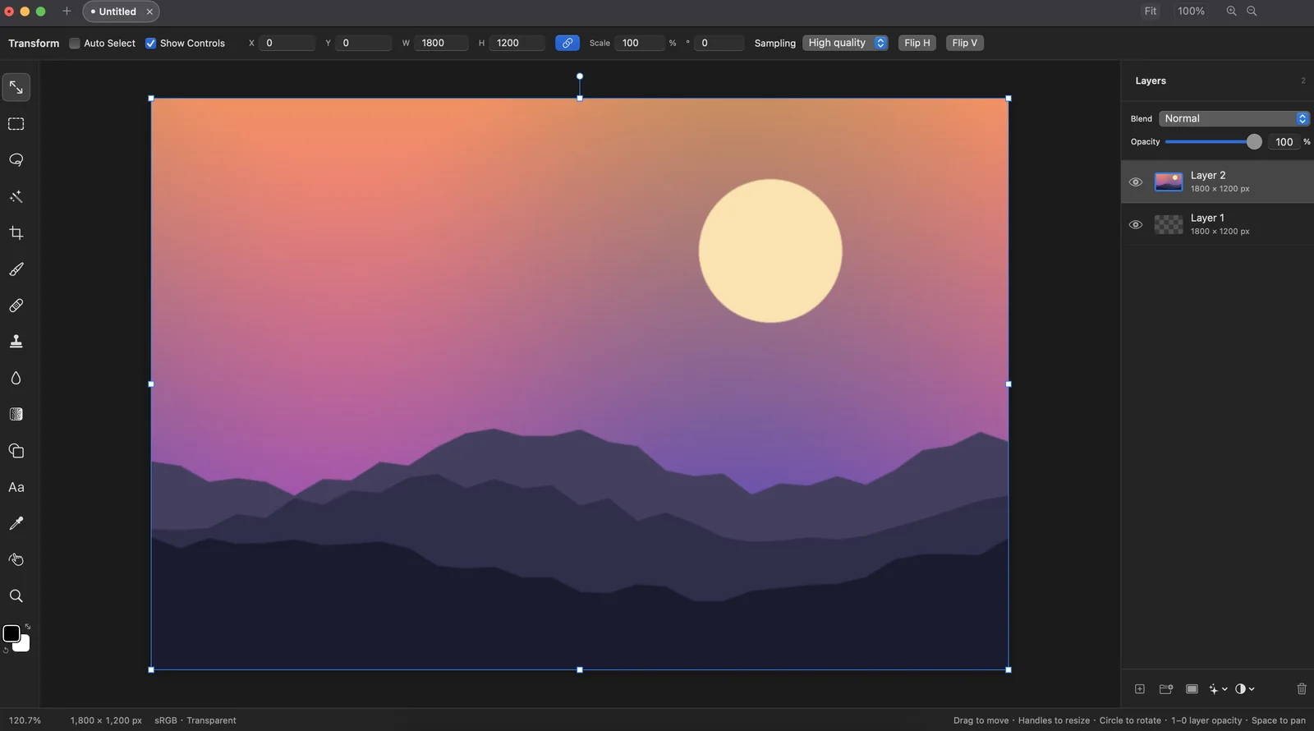Screen dimensions: 1314x731
Task: Select the Hand pan tool
Action: 16,560
